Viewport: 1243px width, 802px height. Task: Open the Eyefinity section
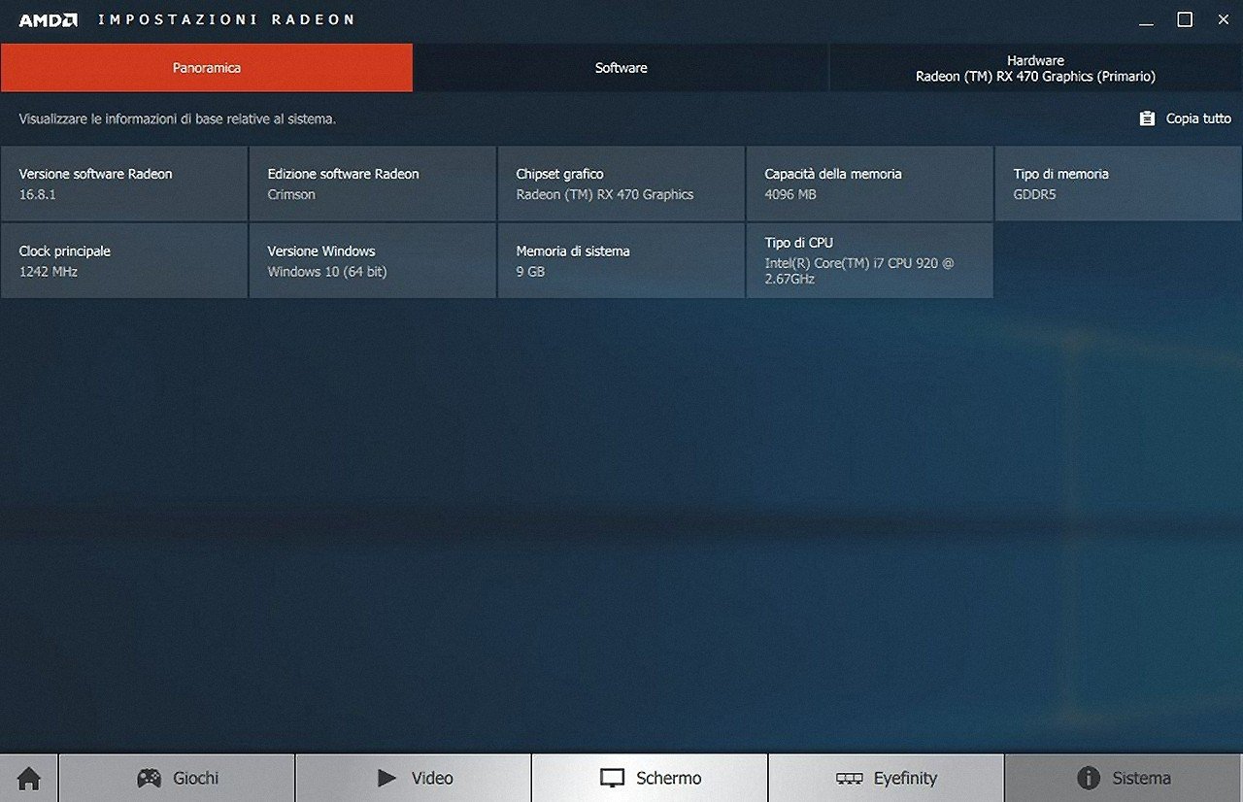pos(886,778)
